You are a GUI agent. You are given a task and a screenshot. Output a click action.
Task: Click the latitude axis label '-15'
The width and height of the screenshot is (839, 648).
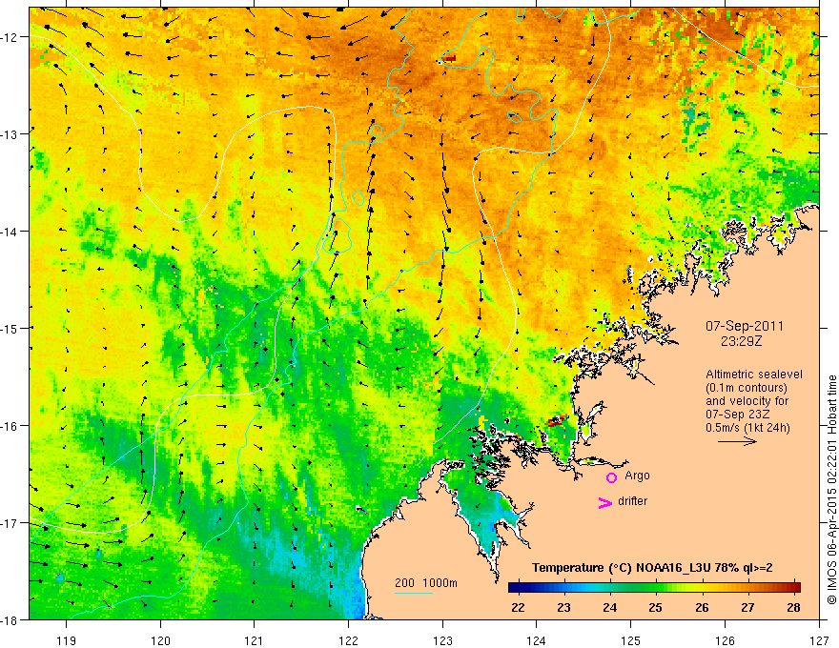click(10, 328)
